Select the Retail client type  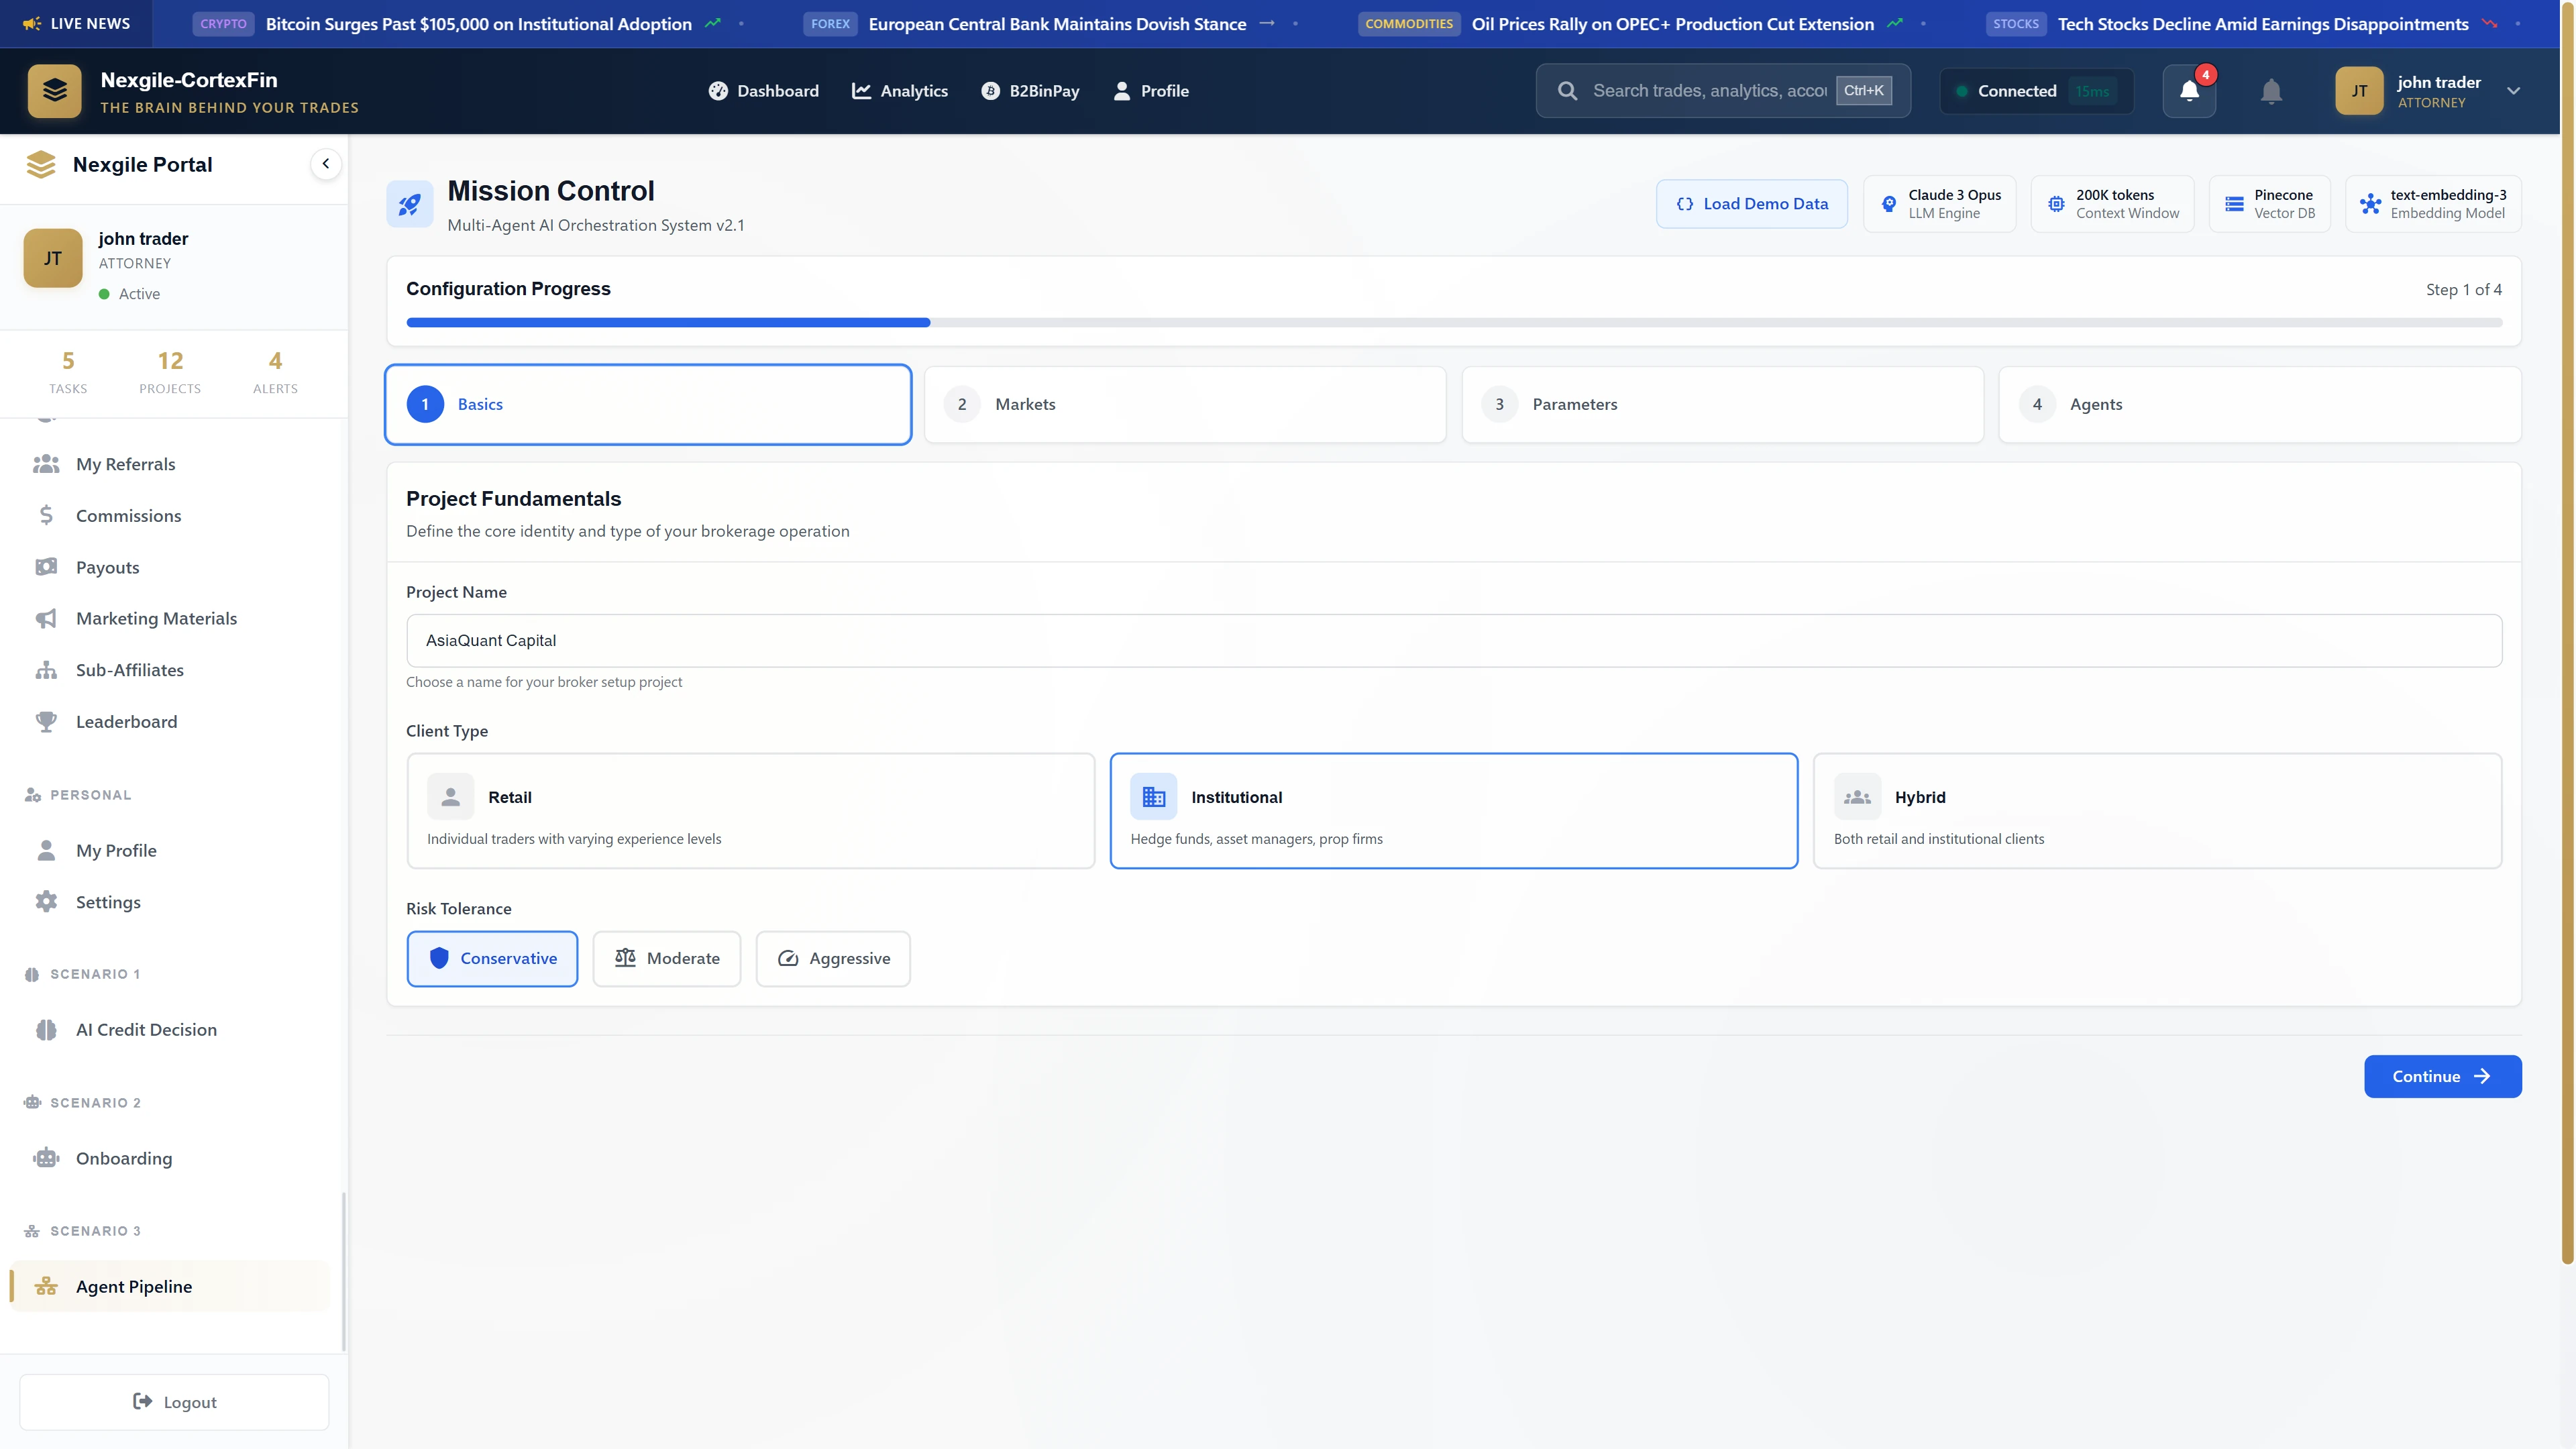pos(750,810)
